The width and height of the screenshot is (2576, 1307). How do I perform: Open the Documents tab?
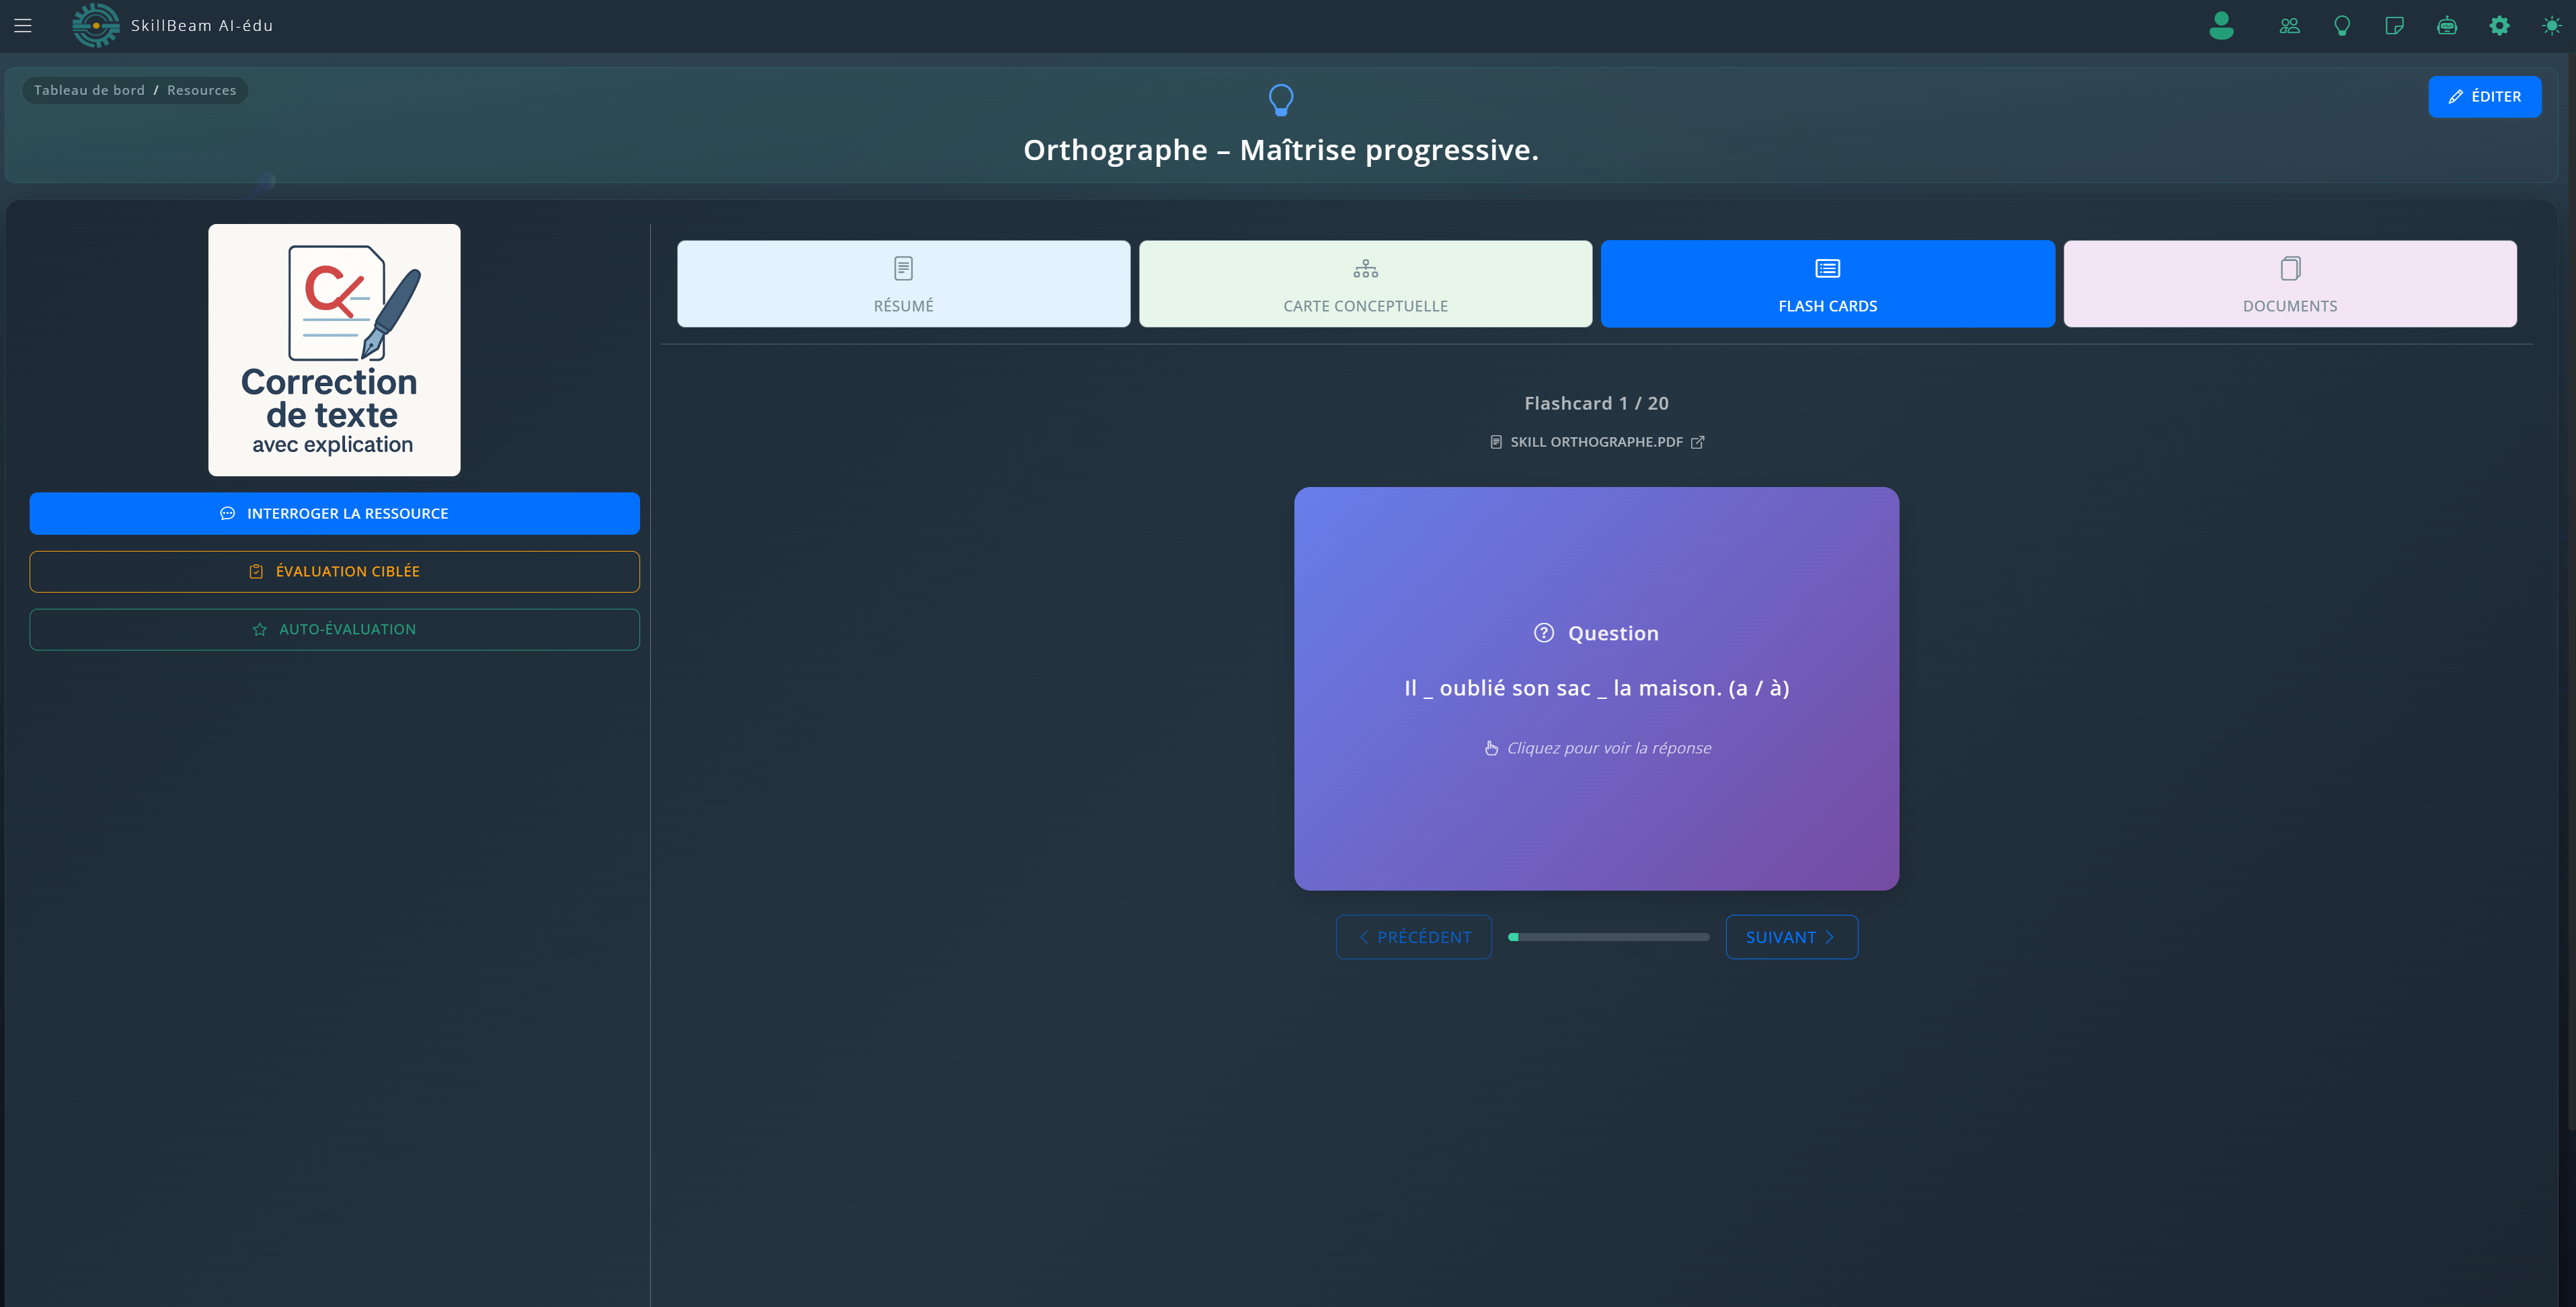pyautogui.click(x=2289, y=283)
